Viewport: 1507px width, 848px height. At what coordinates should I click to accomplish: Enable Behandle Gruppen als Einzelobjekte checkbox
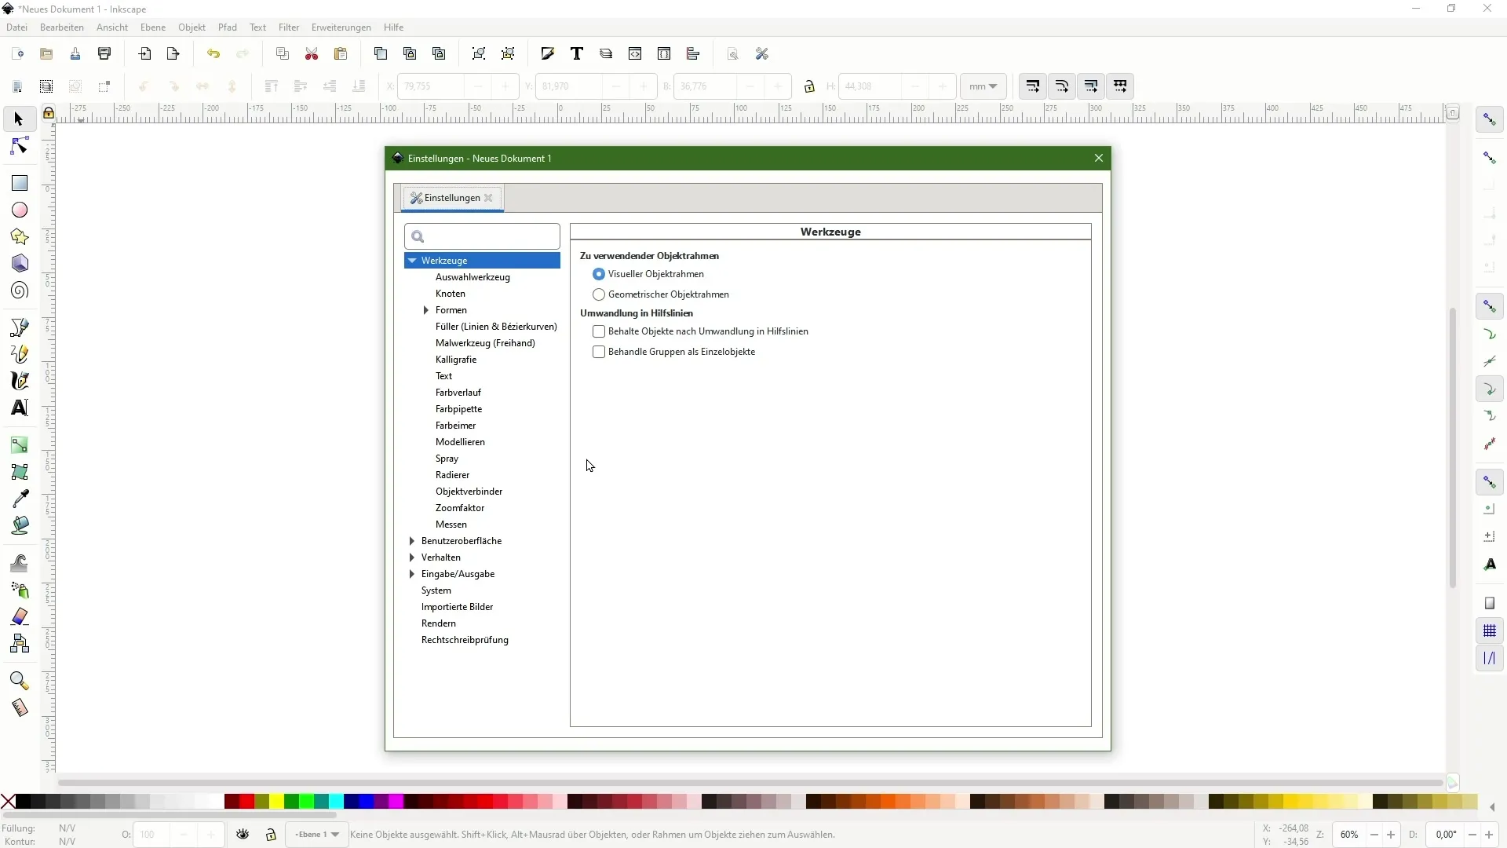pyautogui.click(x=599, y=352)
